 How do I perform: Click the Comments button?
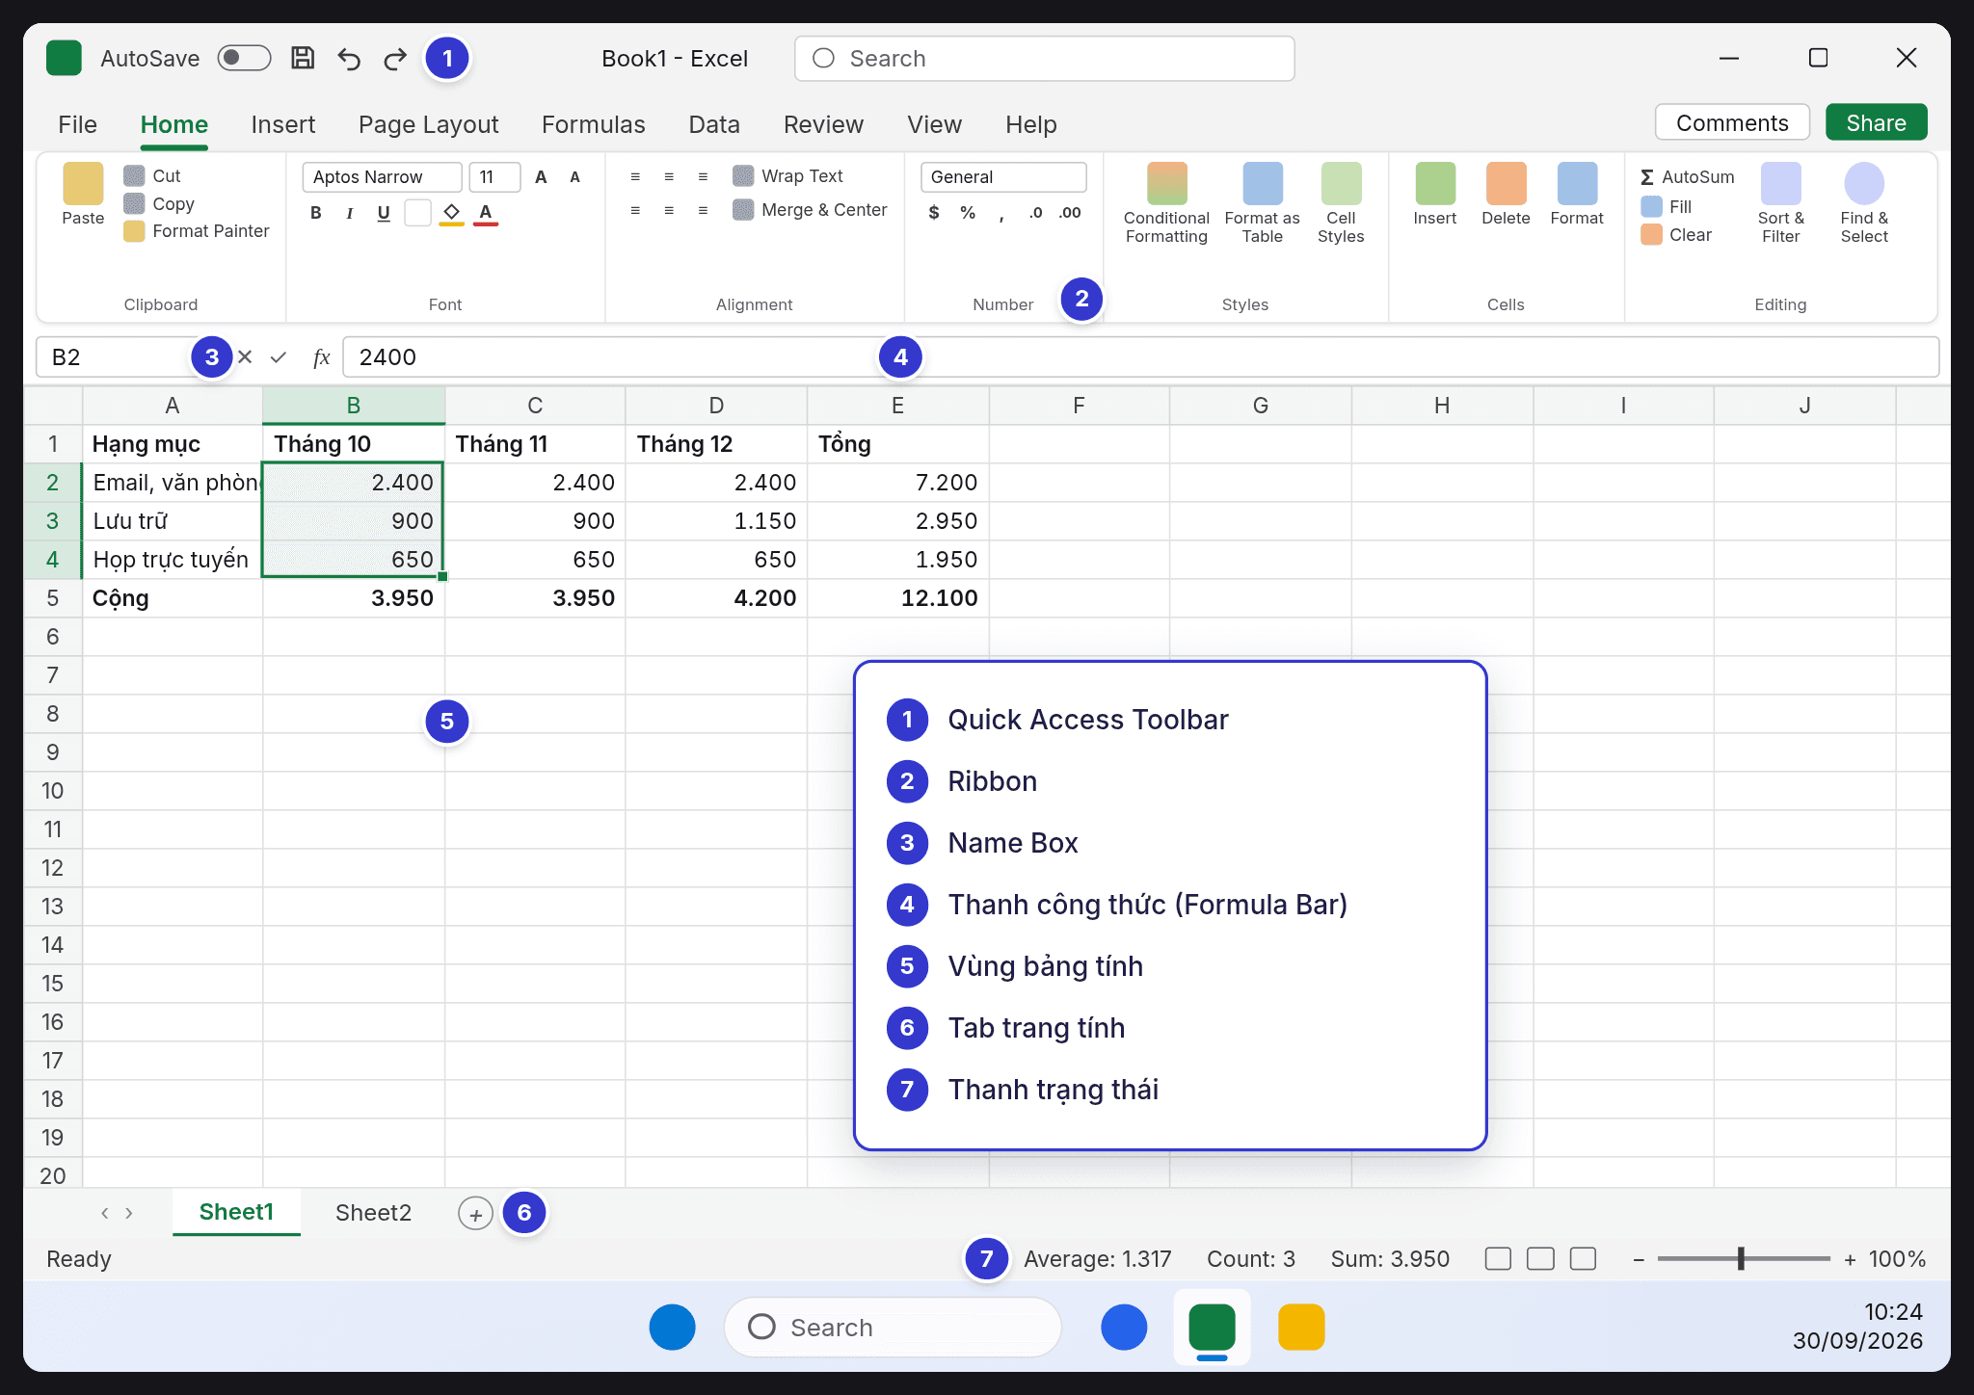click(1732, 122)
